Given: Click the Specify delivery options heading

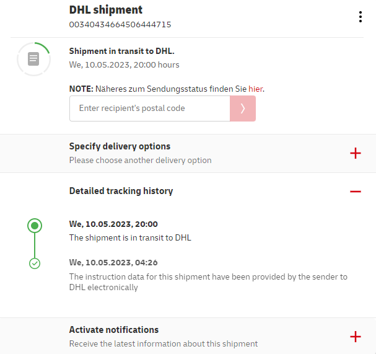Looking at the screenshot, I should pos(120,146).
